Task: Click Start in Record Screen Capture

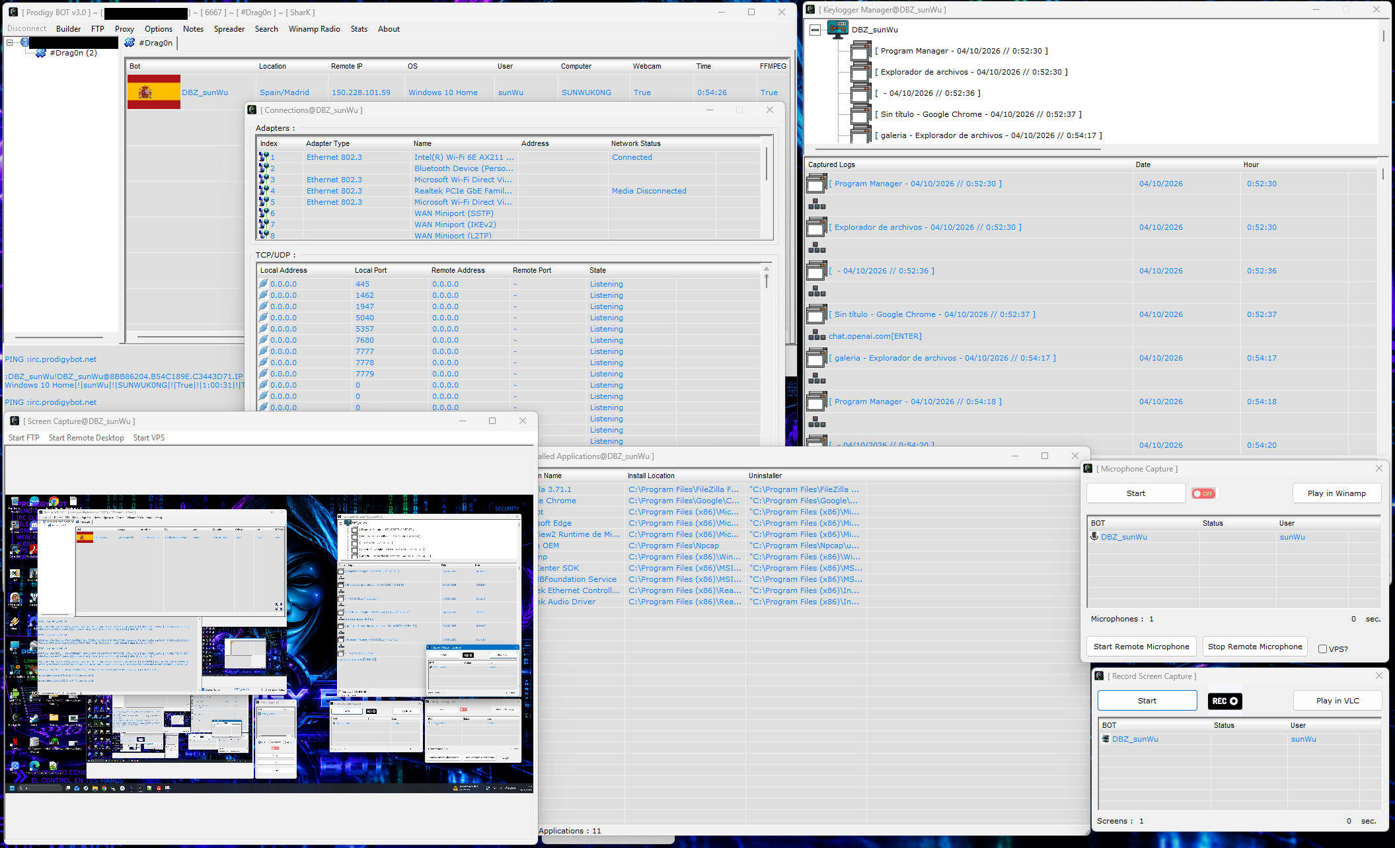Action: pos(1147,701)
